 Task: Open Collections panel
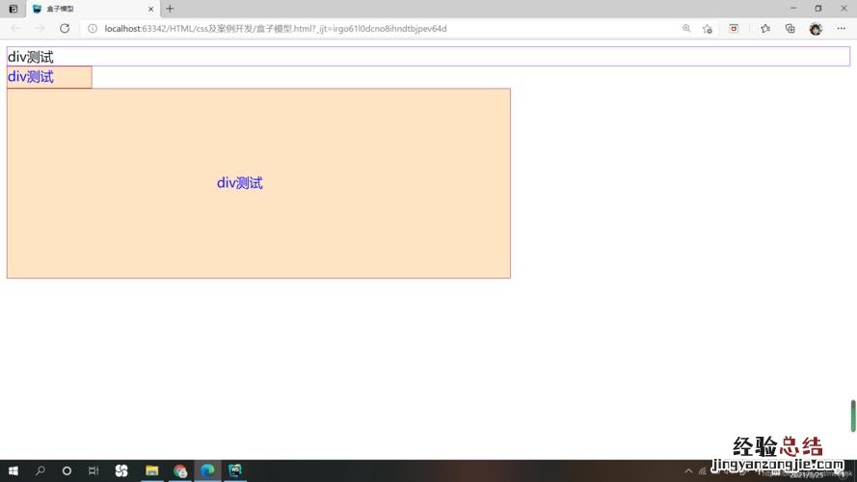[790, 28]
